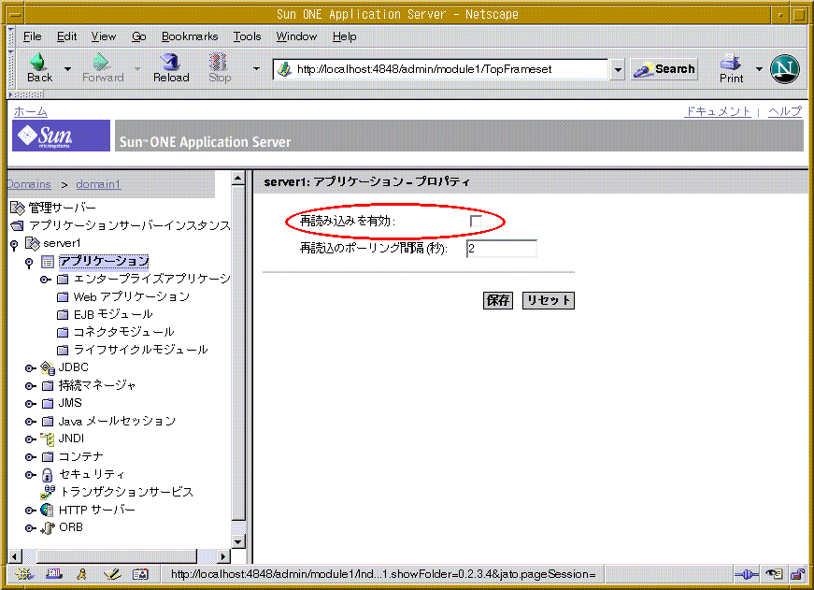814x590 pixels.
Task: Click the security lock icon in the status bar
Action: pos(797,574)
